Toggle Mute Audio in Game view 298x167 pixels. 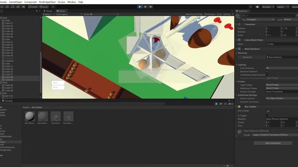click(x=210, y=14)
